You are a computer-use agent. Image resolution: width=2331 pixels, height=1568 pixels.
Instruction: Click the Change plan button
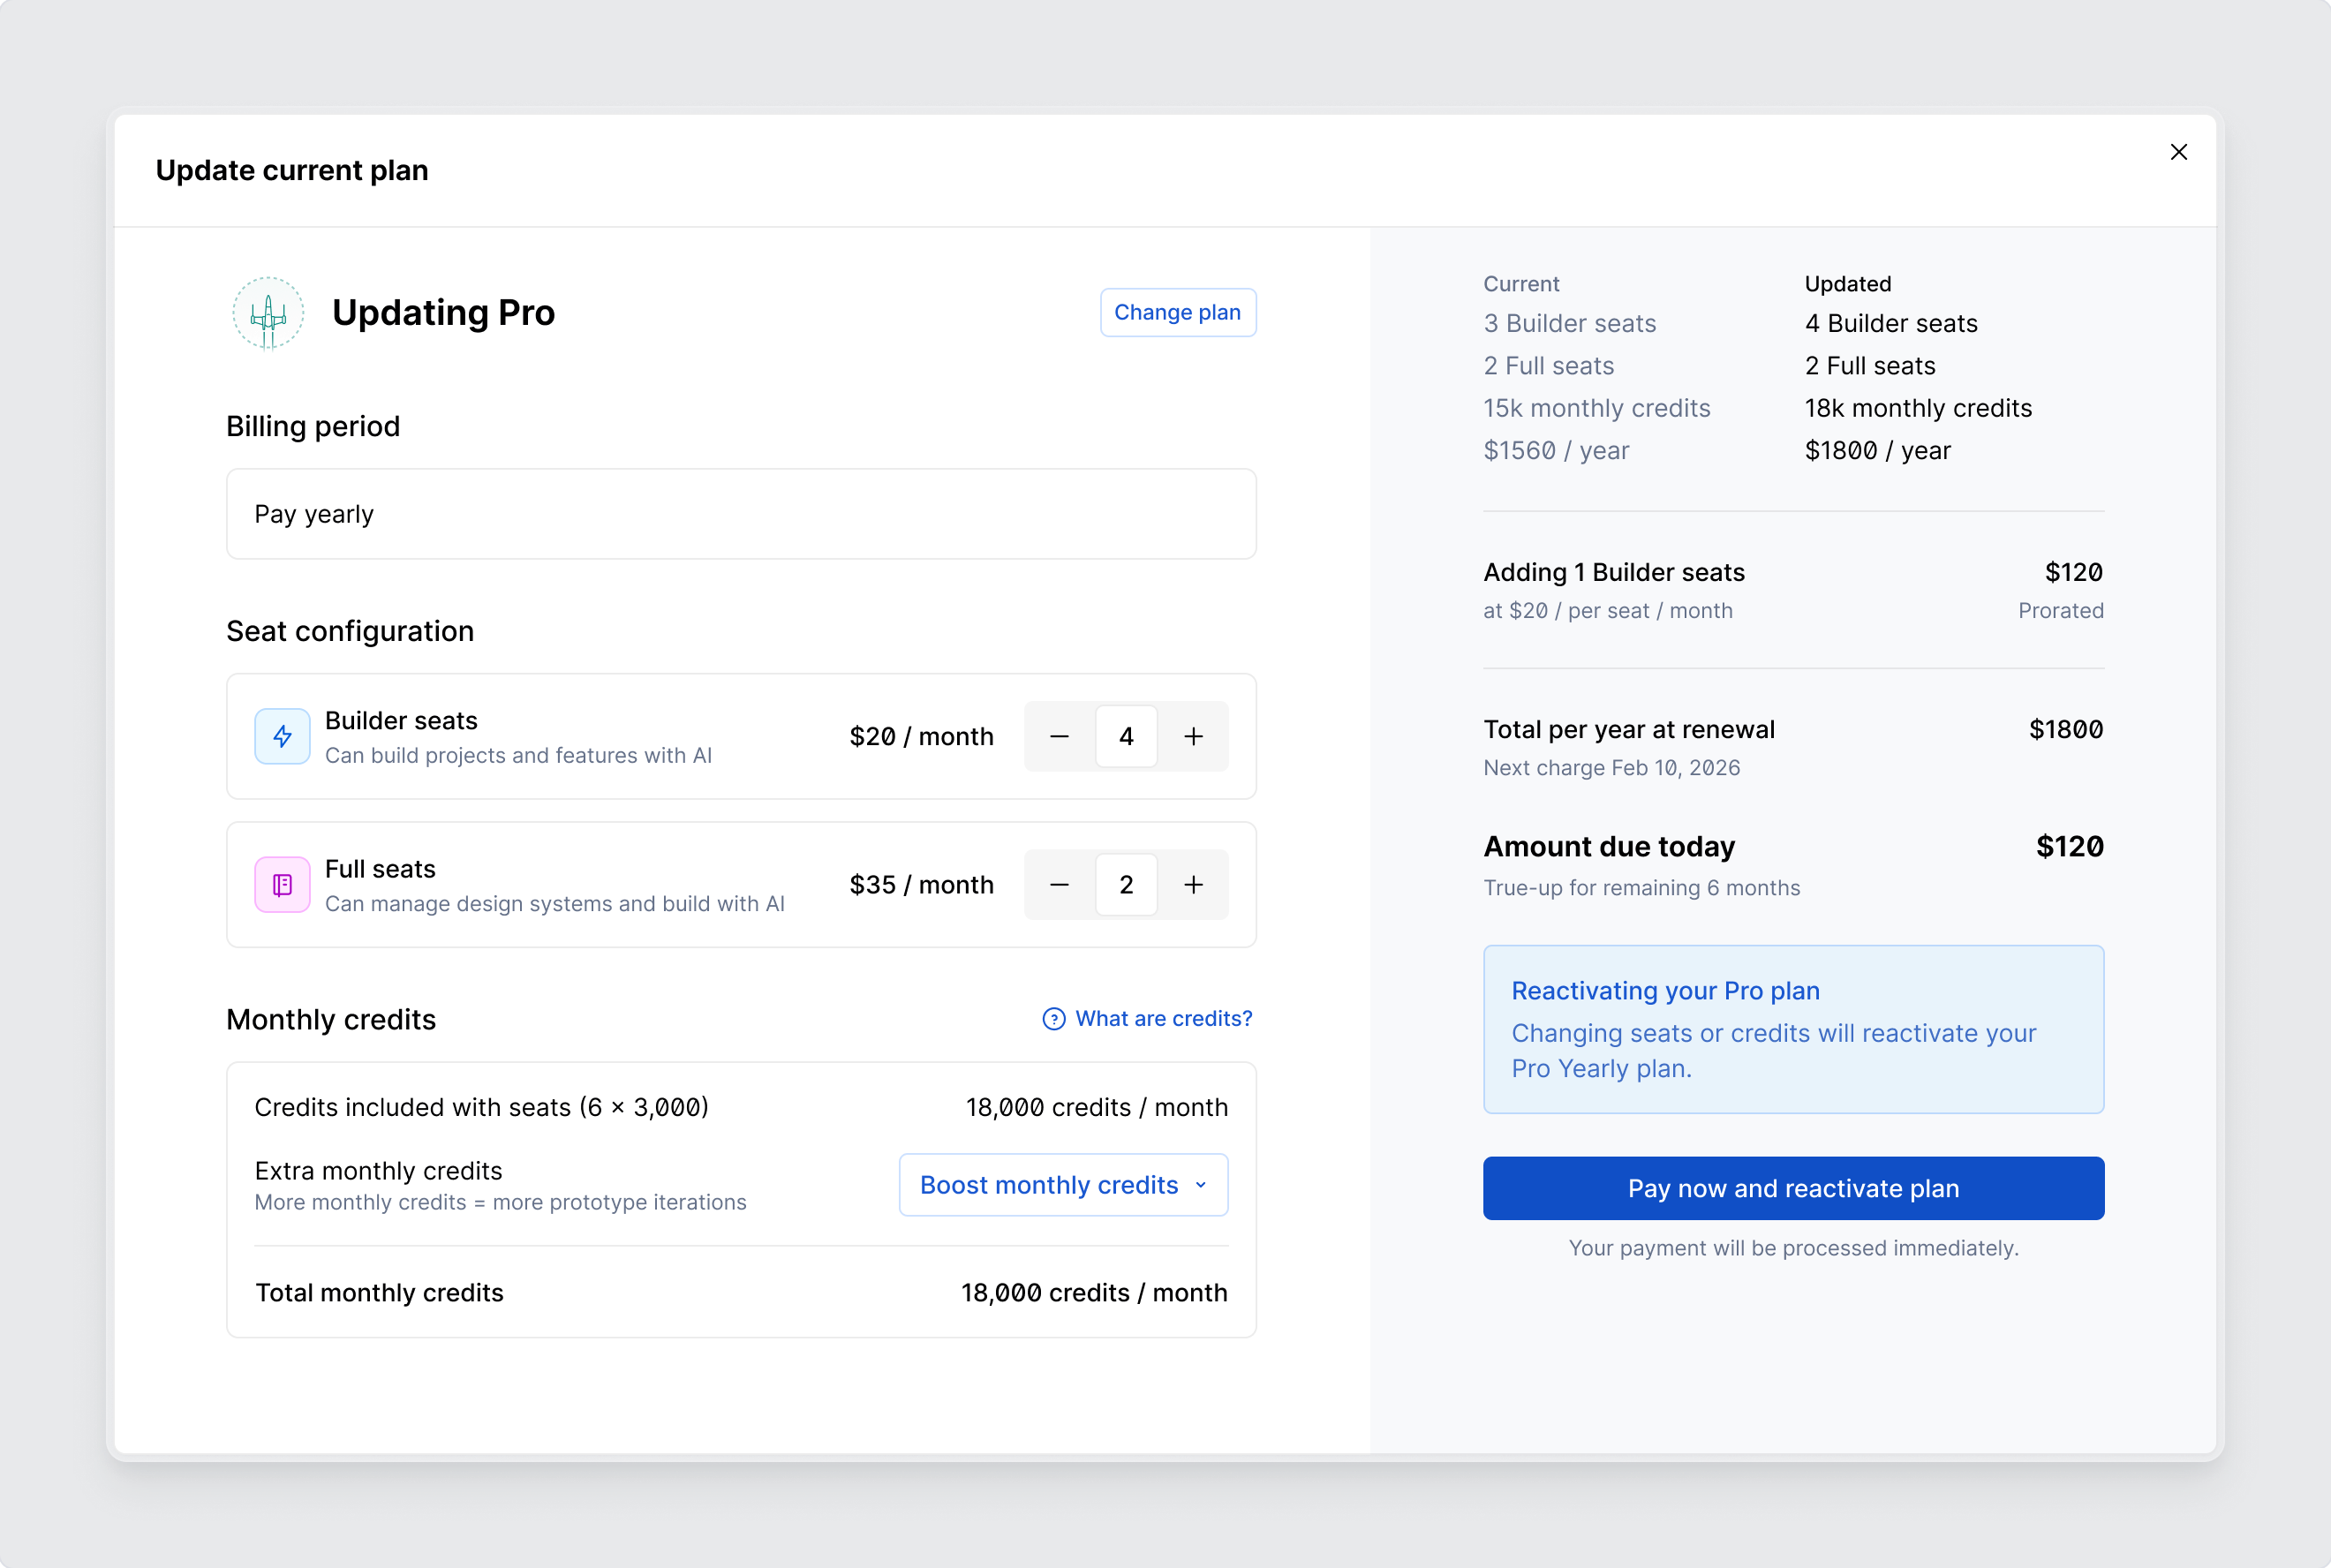[1177, 313]
